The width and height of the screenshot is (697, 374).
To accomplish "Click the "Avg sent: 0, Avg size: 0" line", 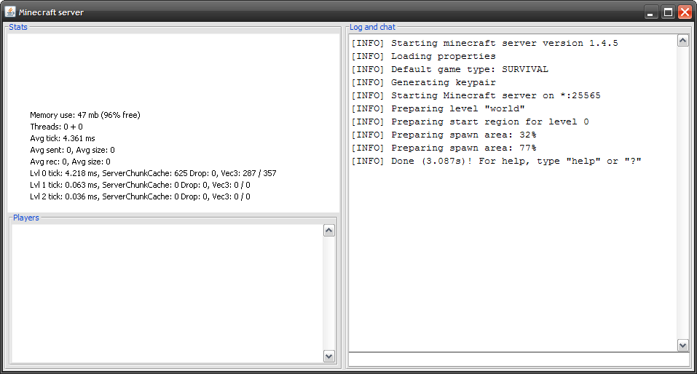I will [72, 150].
